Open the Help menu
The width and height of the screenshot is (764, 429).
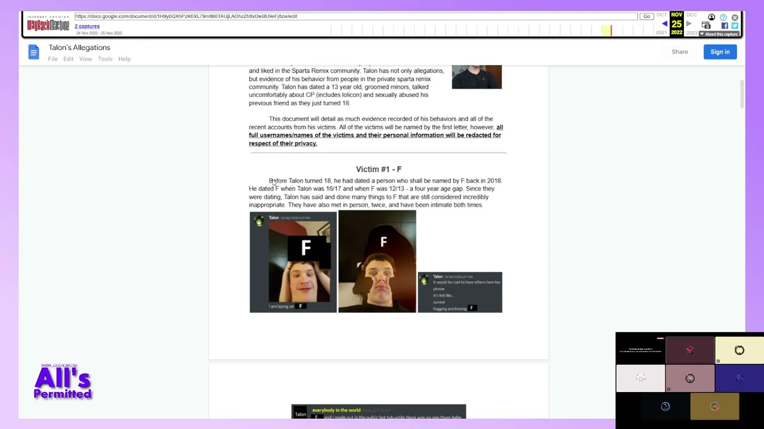click(124, 59)
